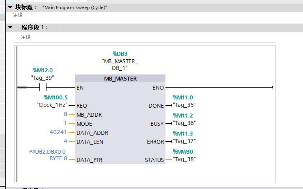Viewport: 303px width, 189px height.
Task: Click the DATA_LEN pin label
Action: [90, 142]
